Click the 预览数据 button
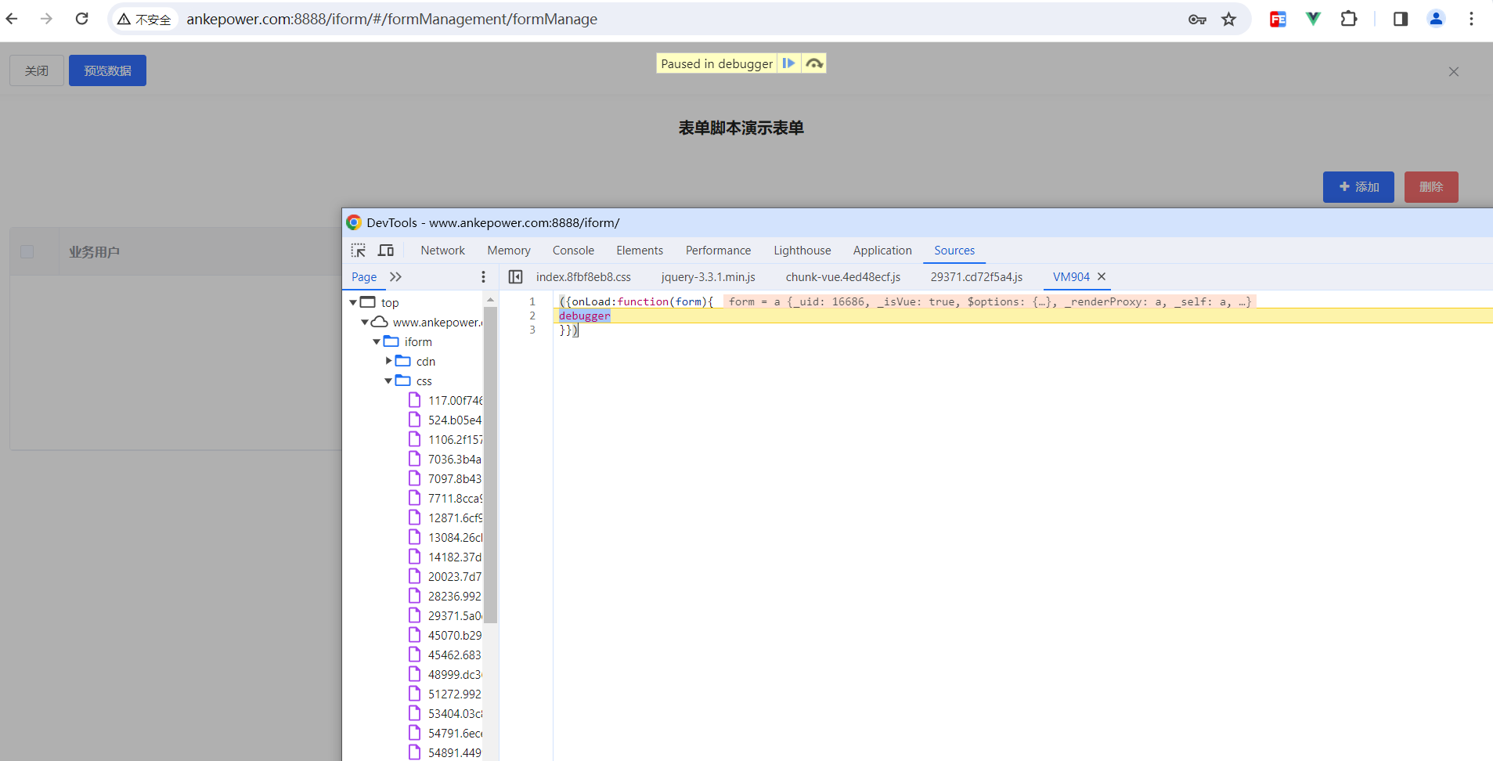Viewport: 1493px width, 761px height. (107, 70)
